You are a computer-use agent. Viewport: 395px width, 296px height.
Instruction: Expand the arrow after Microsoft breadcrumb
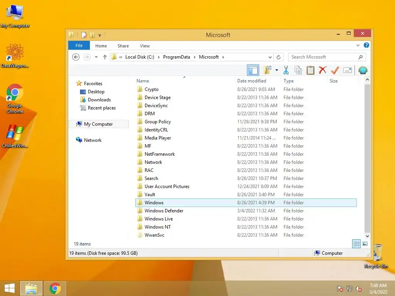coord(223,57)
